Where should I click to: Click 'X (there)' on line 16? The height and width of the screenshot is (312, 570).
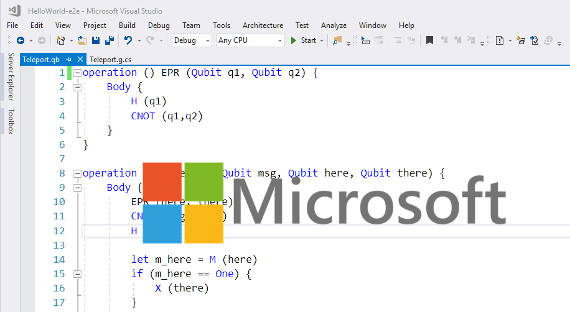182,288
